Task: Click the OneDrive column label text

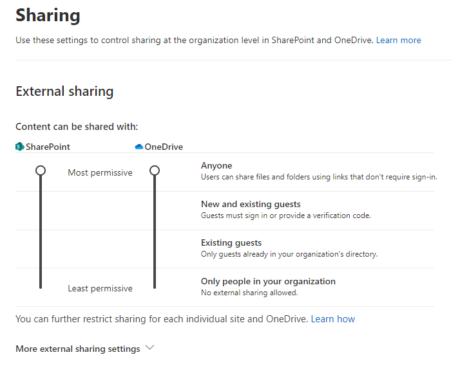Action: pyautogui.click(x=164, y=147)
